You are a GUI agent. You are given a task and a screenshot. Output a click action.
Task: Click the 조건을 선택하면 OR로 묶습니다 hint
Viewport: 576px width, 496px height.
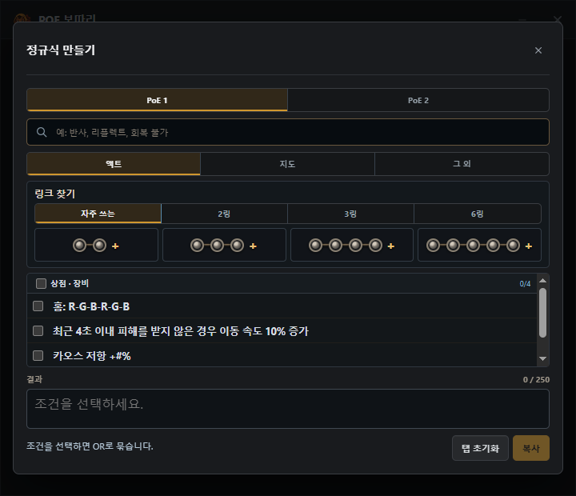(x=90, y=446)
